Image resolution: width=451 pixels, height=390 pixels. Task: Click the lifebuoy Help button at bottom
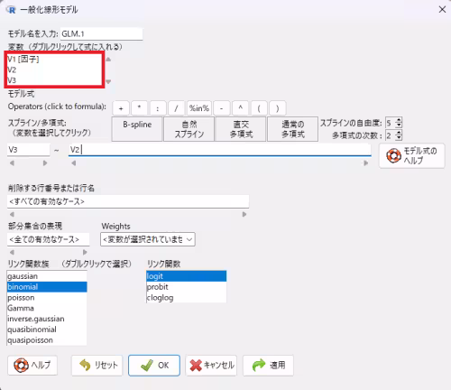pyautogui.click(x=32, y=366)
